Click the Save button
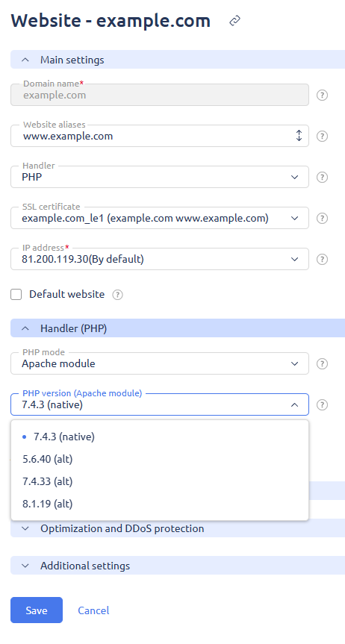Screen dimensions: 345x644 tap(37, 610)
